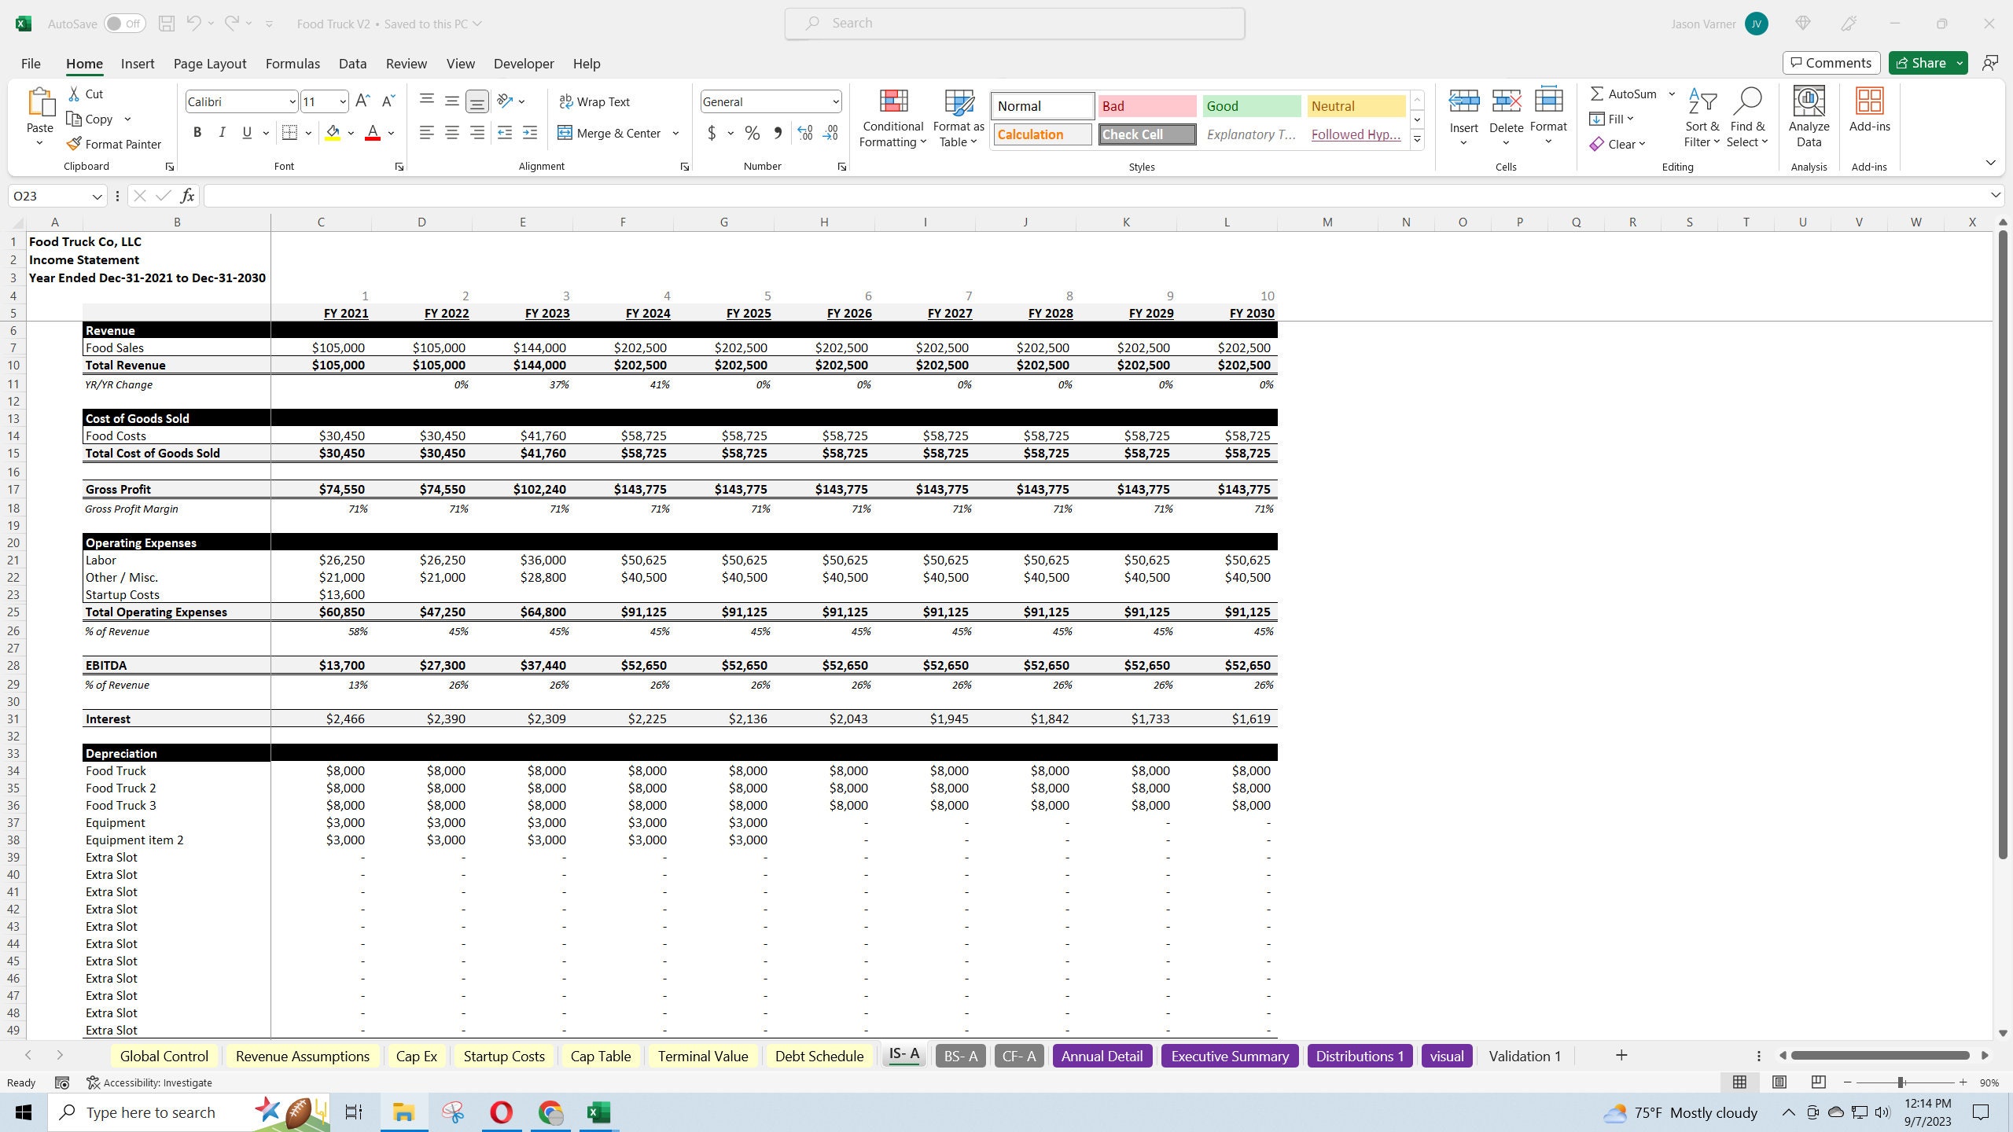Click the Comments button

pyautogui.click(x=1831, y=63)
